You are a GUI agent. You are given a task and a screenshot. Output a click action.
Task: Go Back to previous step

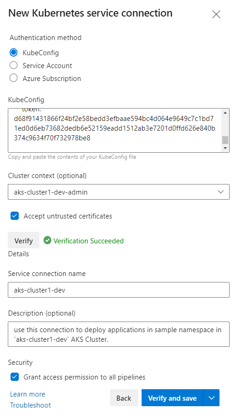124,398
